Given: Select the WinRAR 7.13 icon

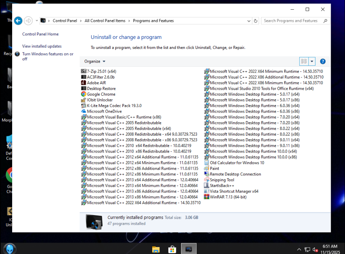Looking at the screenshot, I should [207, 197].
